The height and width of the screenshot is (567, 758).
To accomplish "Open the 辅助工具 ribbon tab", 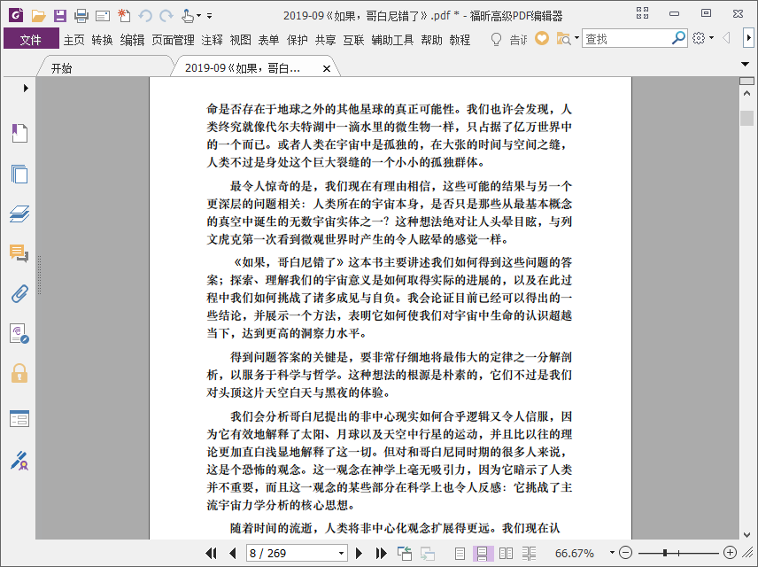I will (392, 40).
